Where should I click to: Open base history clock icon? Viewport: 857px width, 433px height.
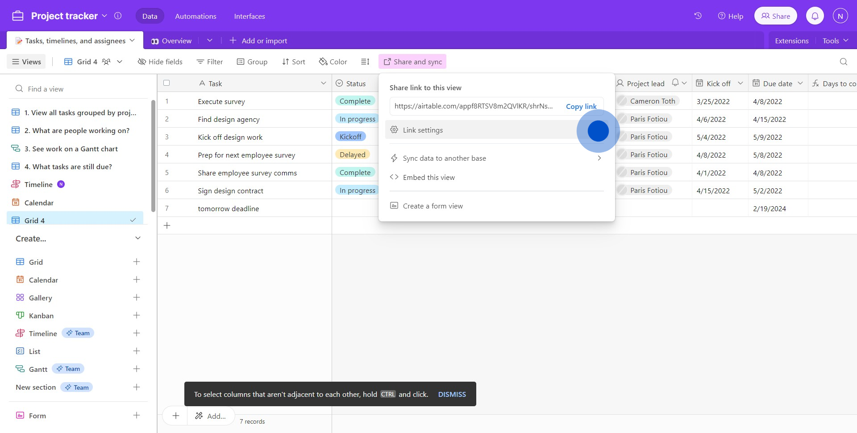tap(698, 16)
